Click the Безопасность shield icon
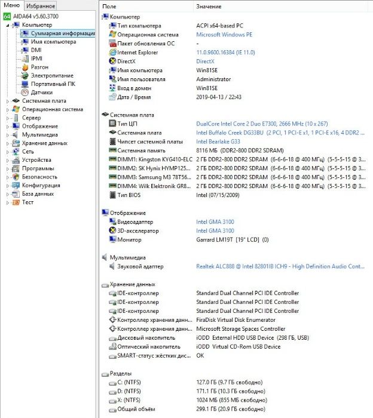This screenshot has height=418, width=373. (x=16, y=177)
